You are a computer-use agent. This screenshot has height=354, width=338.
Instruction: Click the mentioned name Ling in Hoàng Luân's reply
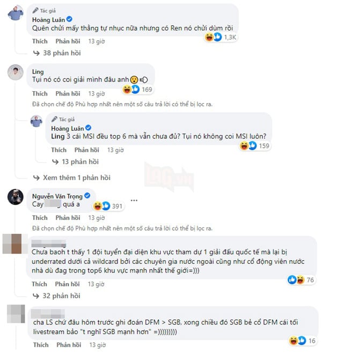[x=58, y=136]
